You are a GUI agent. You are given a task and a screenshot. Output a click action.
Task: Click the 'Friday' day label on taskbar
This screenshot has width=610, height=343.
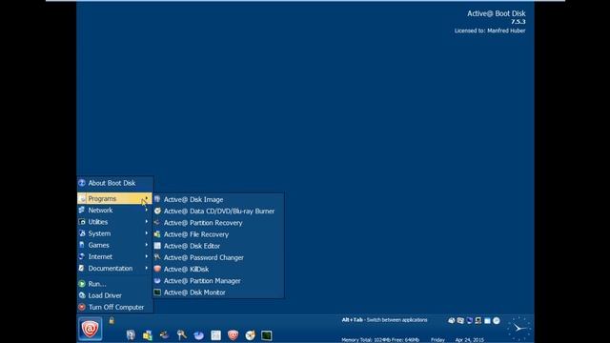[437, 339]
